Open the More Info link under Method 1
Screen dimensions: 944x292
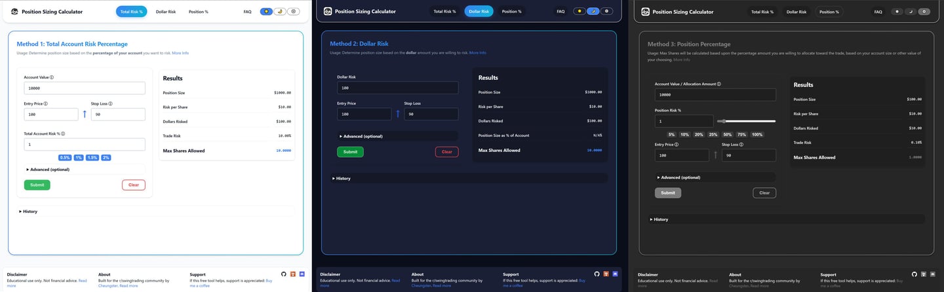(180, 53)
